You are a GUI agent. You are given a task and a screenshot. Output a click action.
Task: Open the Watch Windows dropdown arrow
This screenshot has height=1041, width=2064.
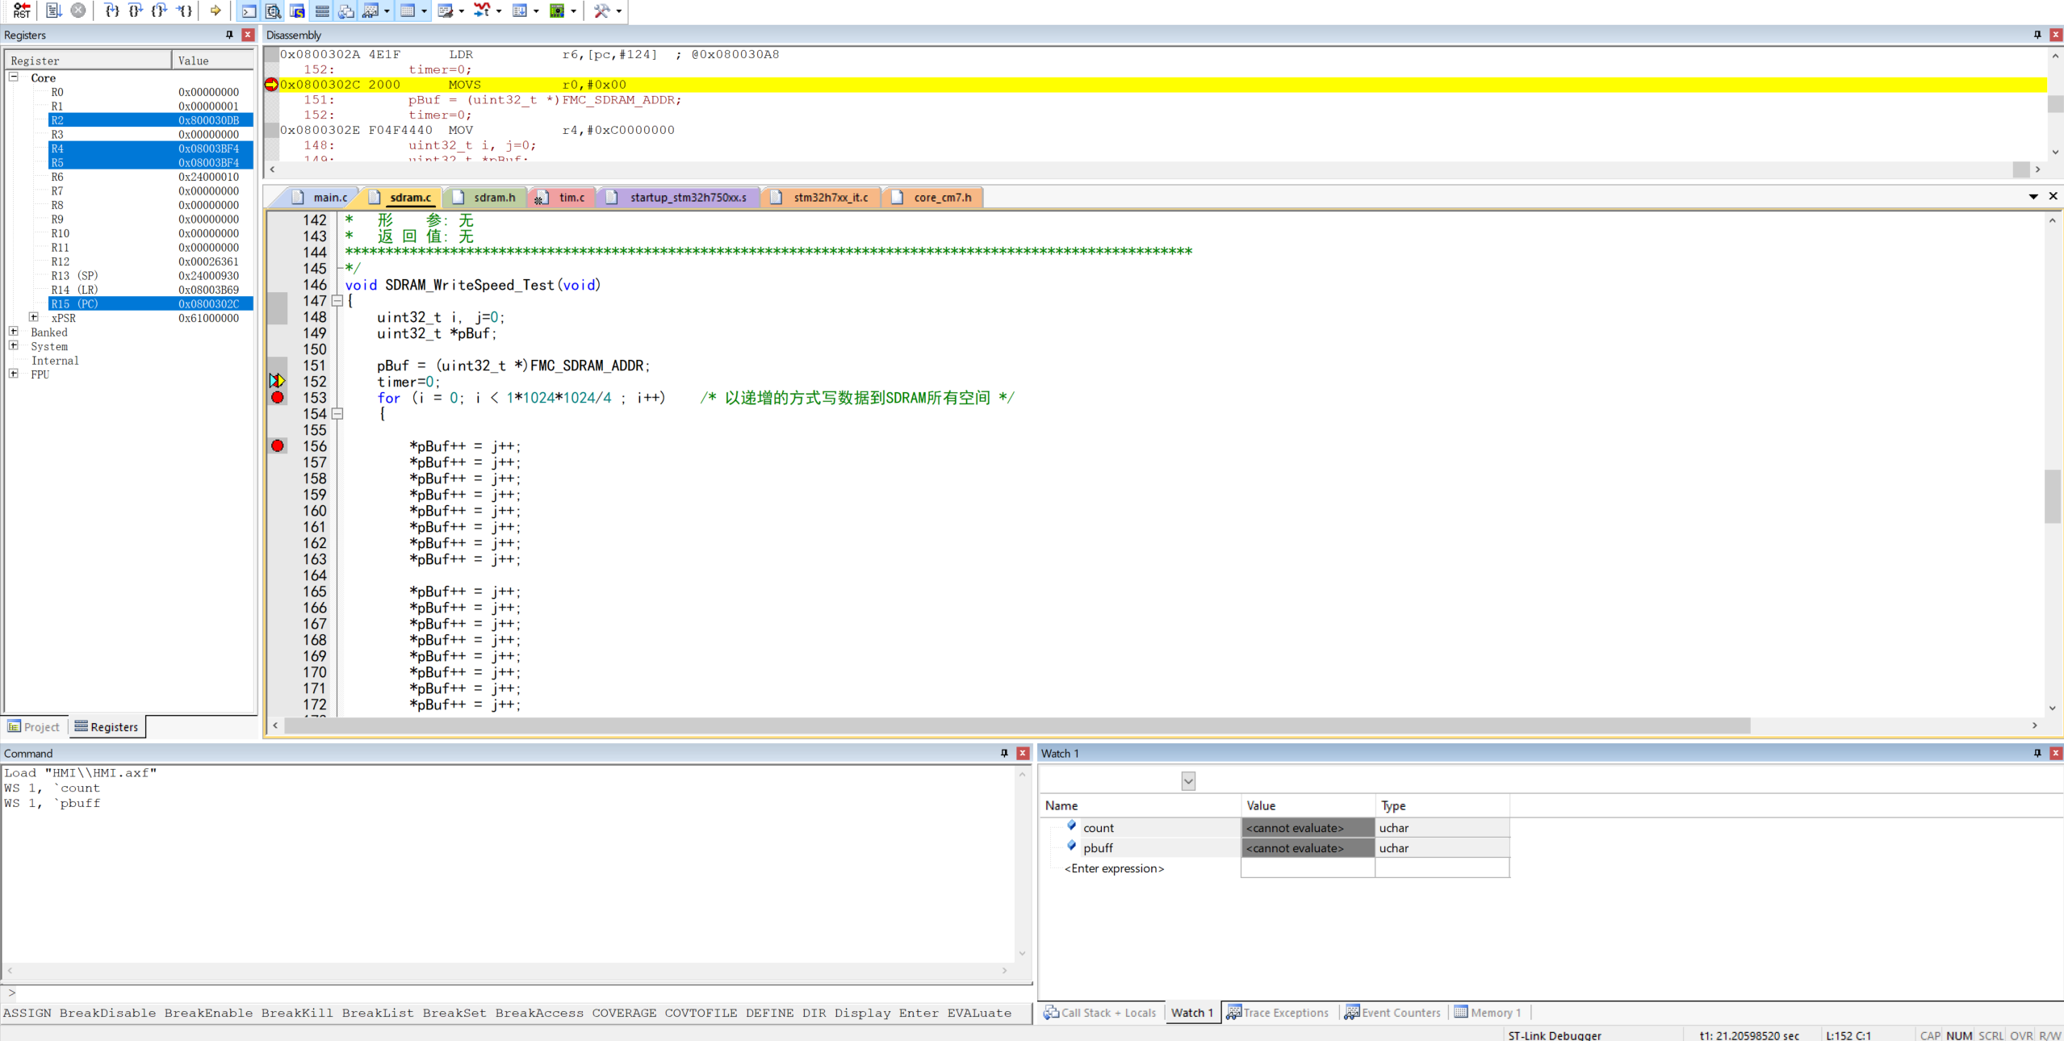[387, 10]
